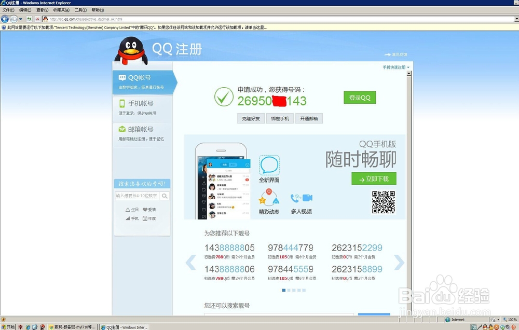Select the 爱情 search category
519x330 pixels.
pos(149,210)
